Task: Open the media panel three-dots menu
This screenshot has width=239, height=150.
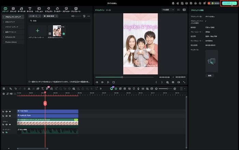Action: 89,16
